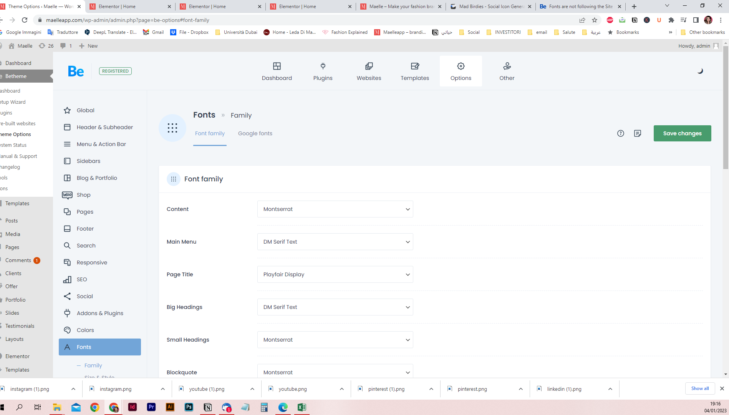Bookmark this page with star icon
729x415 pixels.
[595, 20]
